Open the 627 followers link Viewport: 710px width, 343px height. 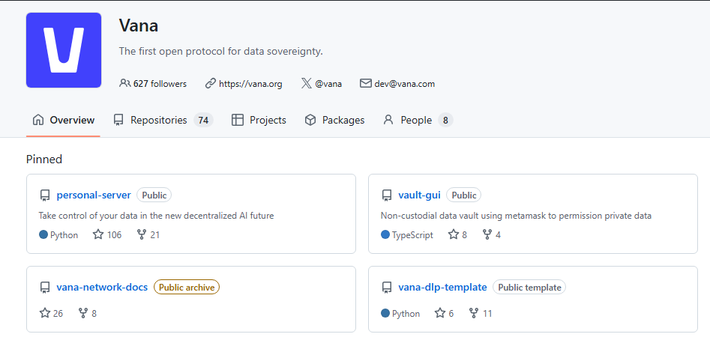click(x=153, y=84)
